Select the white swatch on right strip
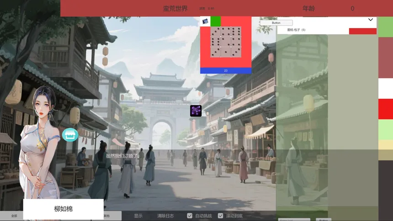 click(386, 89)
